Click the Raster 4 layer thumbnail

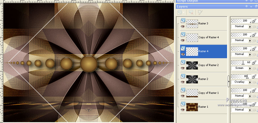click(x=192, y=52)
